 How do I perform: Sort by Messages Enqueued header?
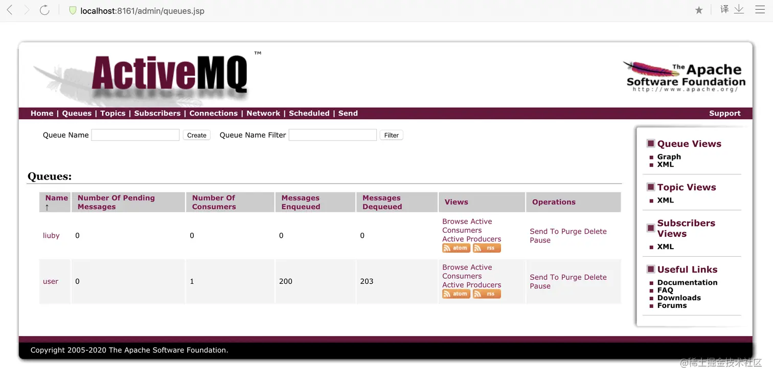301,202
